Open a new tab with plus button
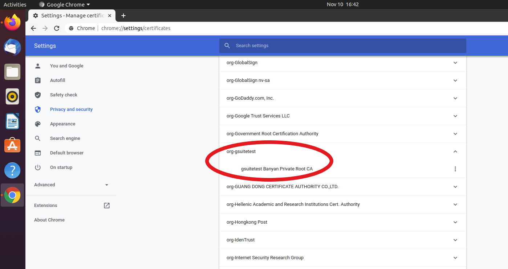Image resolution: width=508 pixels, height=269 pixels. pyautogui.click(x=123, y=16)
